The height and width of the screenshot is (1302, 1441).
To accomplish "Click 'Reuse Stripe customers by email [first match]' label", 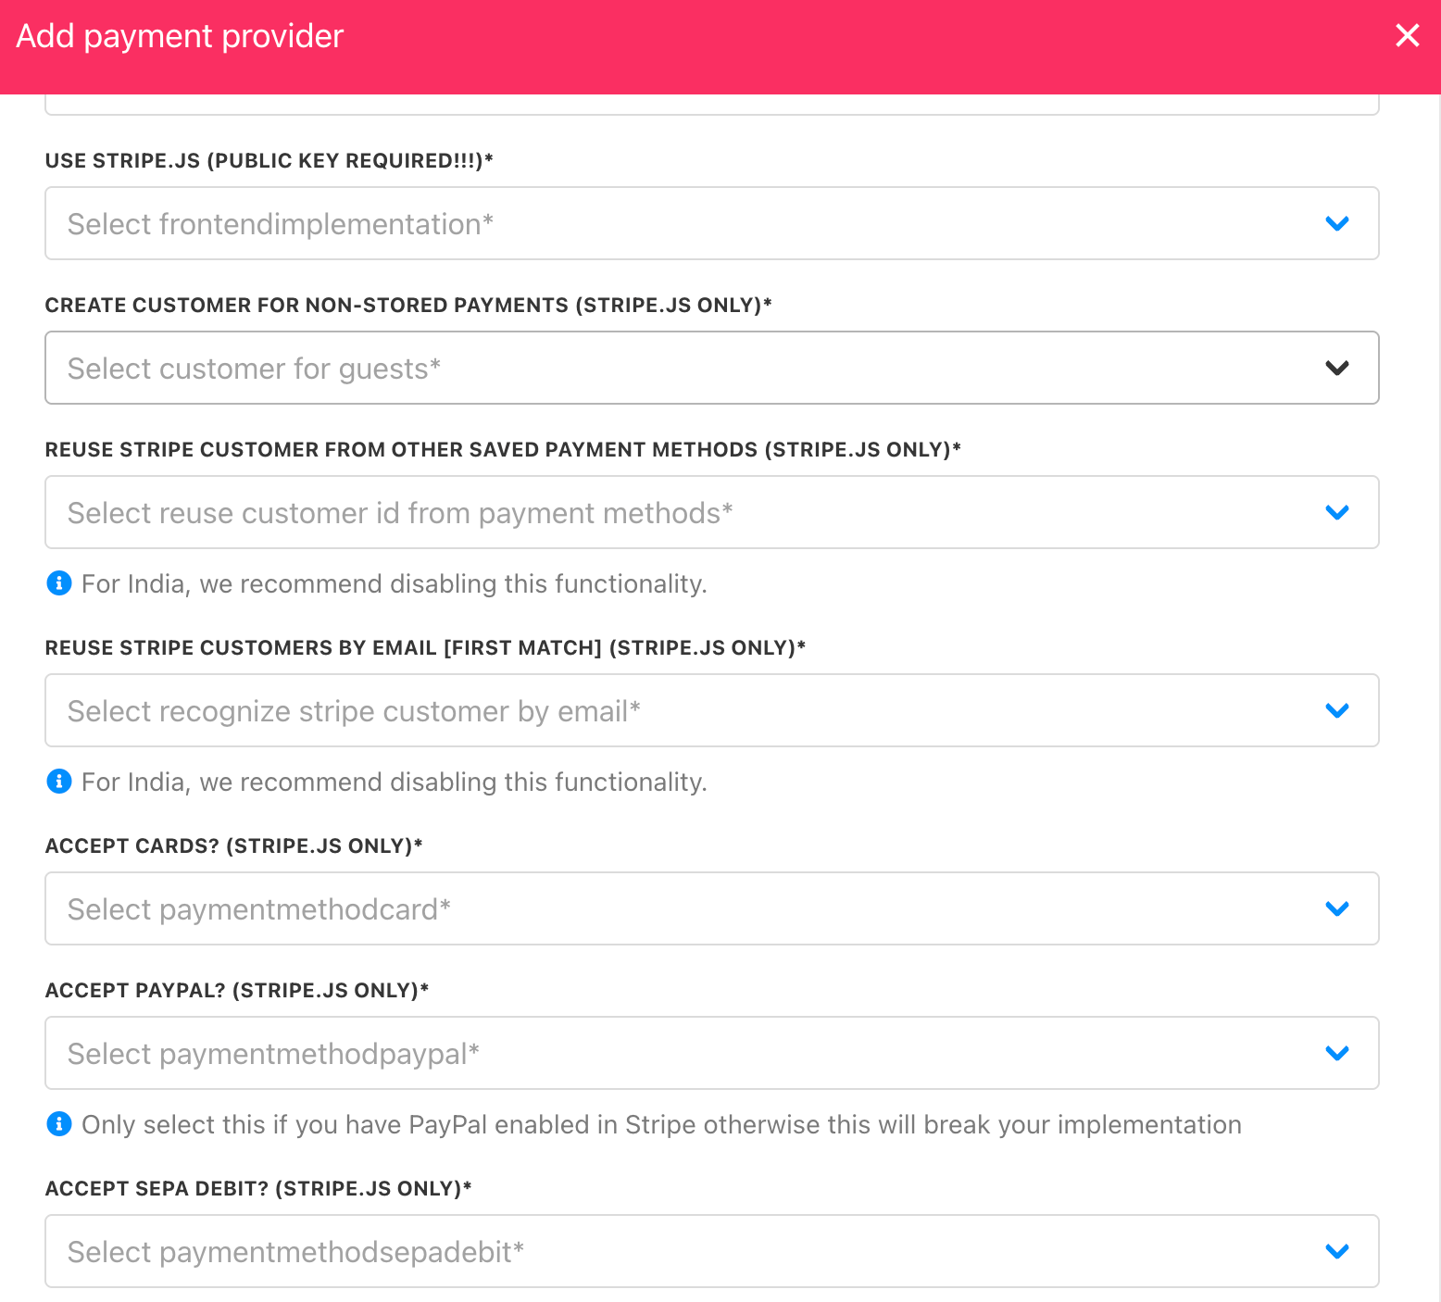I will click(425, 647).
